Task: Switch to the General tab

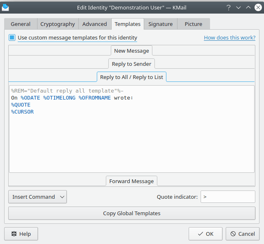Action: (x=21, y=24)
